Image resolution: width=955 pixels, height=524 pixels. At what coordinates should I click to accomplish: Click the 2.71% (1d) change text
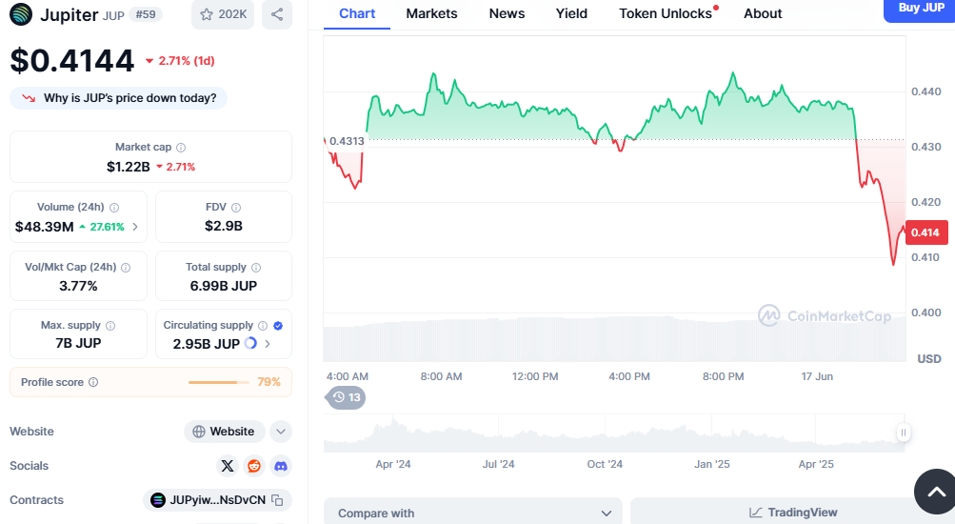coord(187,61)
